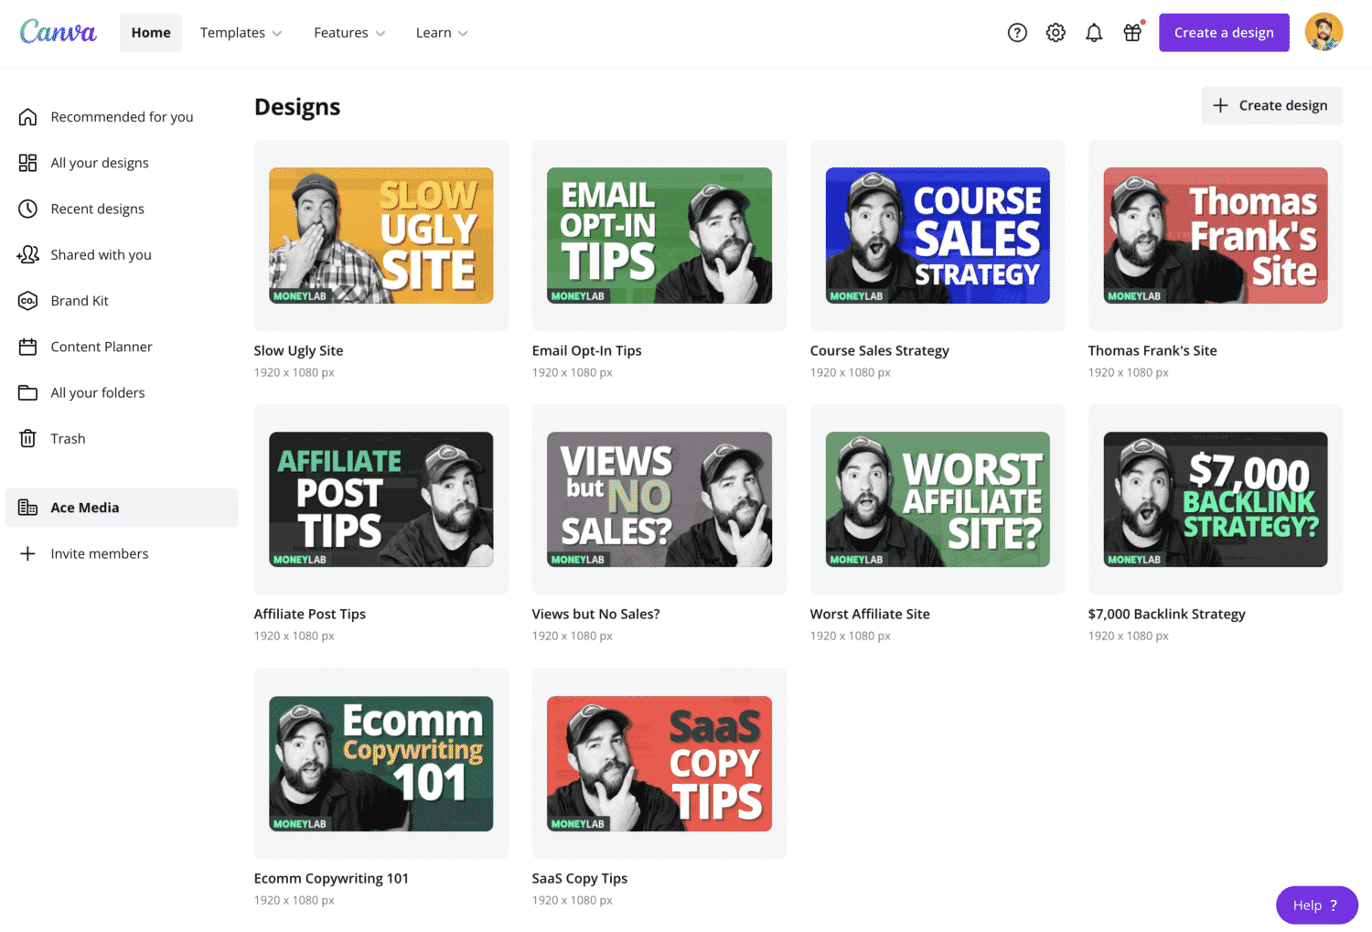
Task: Click the Thomas Frank's Site title text
Action: 1152,350
